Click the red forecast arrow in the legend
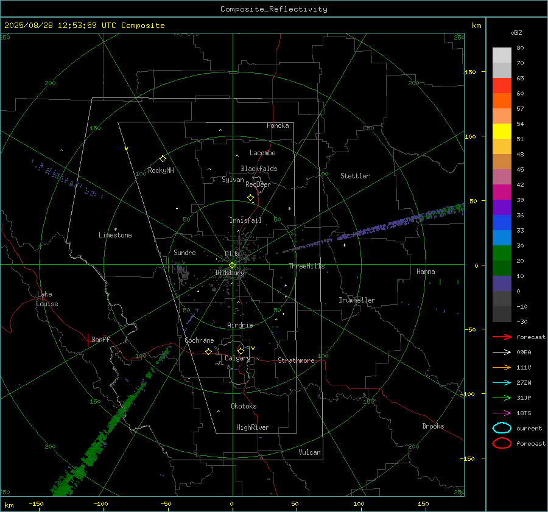This screenshot has height=512, width=548. coord(502,337)
